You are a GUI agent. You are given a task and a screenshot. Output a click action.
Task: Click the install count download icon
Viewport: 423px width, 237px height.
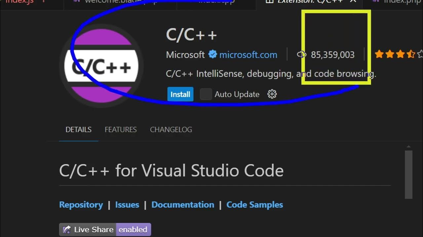coord(302,55)
